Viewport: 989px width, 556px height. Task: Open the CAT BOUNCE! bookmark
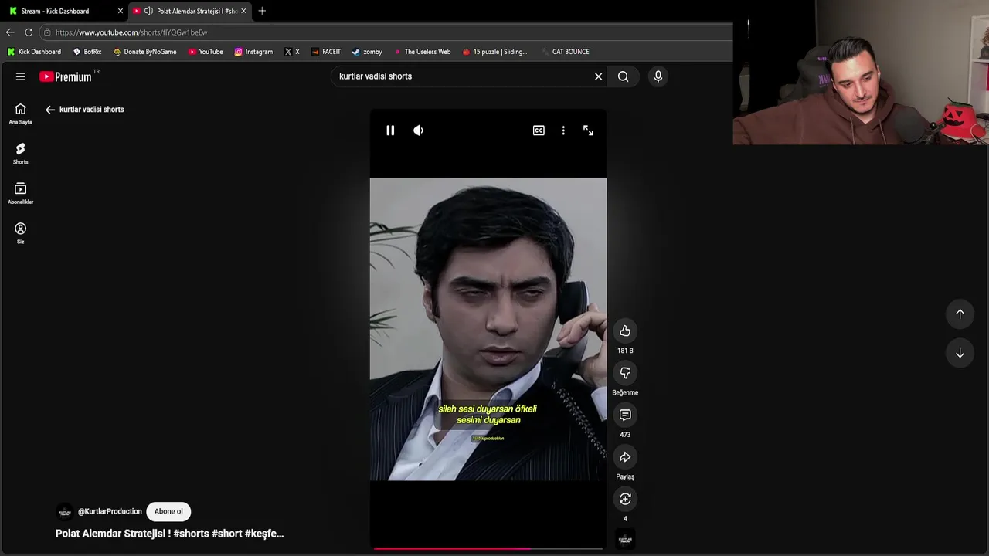coord(566,52)
